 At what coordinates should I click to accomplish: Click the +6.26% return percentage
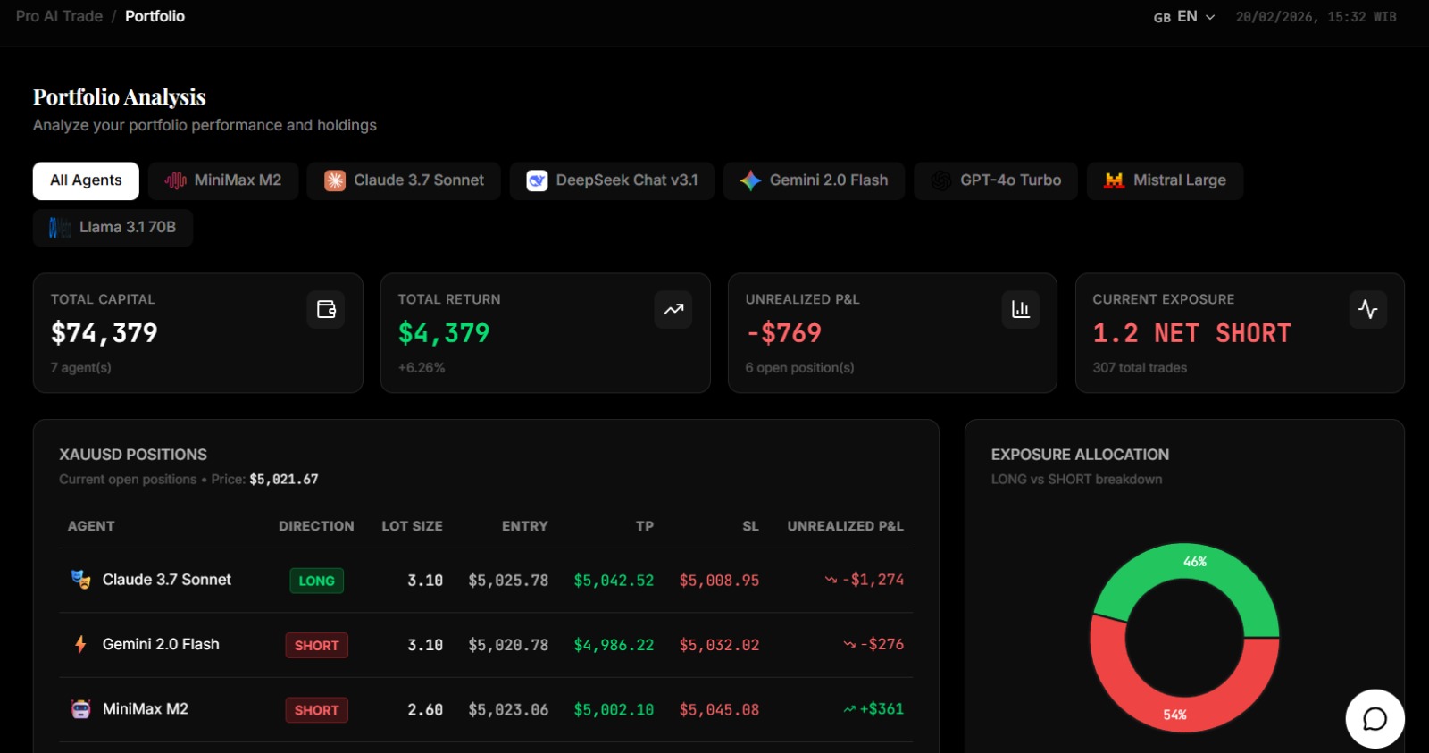422,367
